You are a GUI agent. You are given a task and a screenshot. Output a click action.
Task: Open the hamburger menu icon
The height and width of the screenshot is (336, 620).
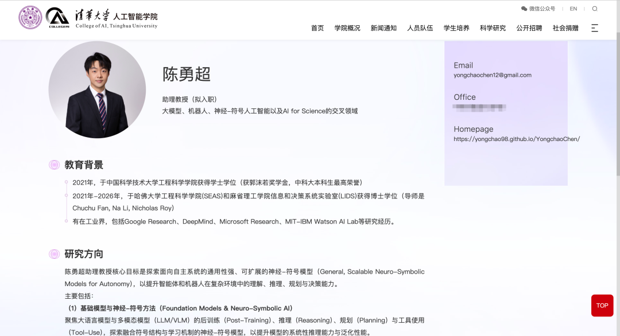click(595, 28)
